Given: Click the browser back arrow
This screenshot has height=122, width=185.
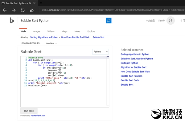Looking at the screenshot, I should click(x=5, y=10).
